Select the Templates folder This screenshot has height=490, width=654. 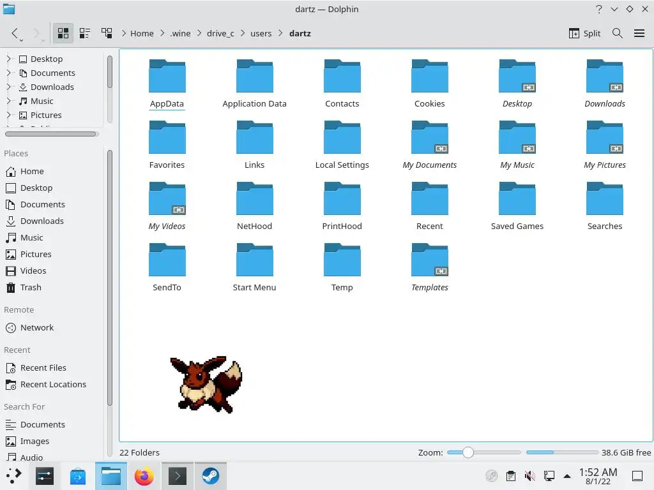tap(430, 267)
